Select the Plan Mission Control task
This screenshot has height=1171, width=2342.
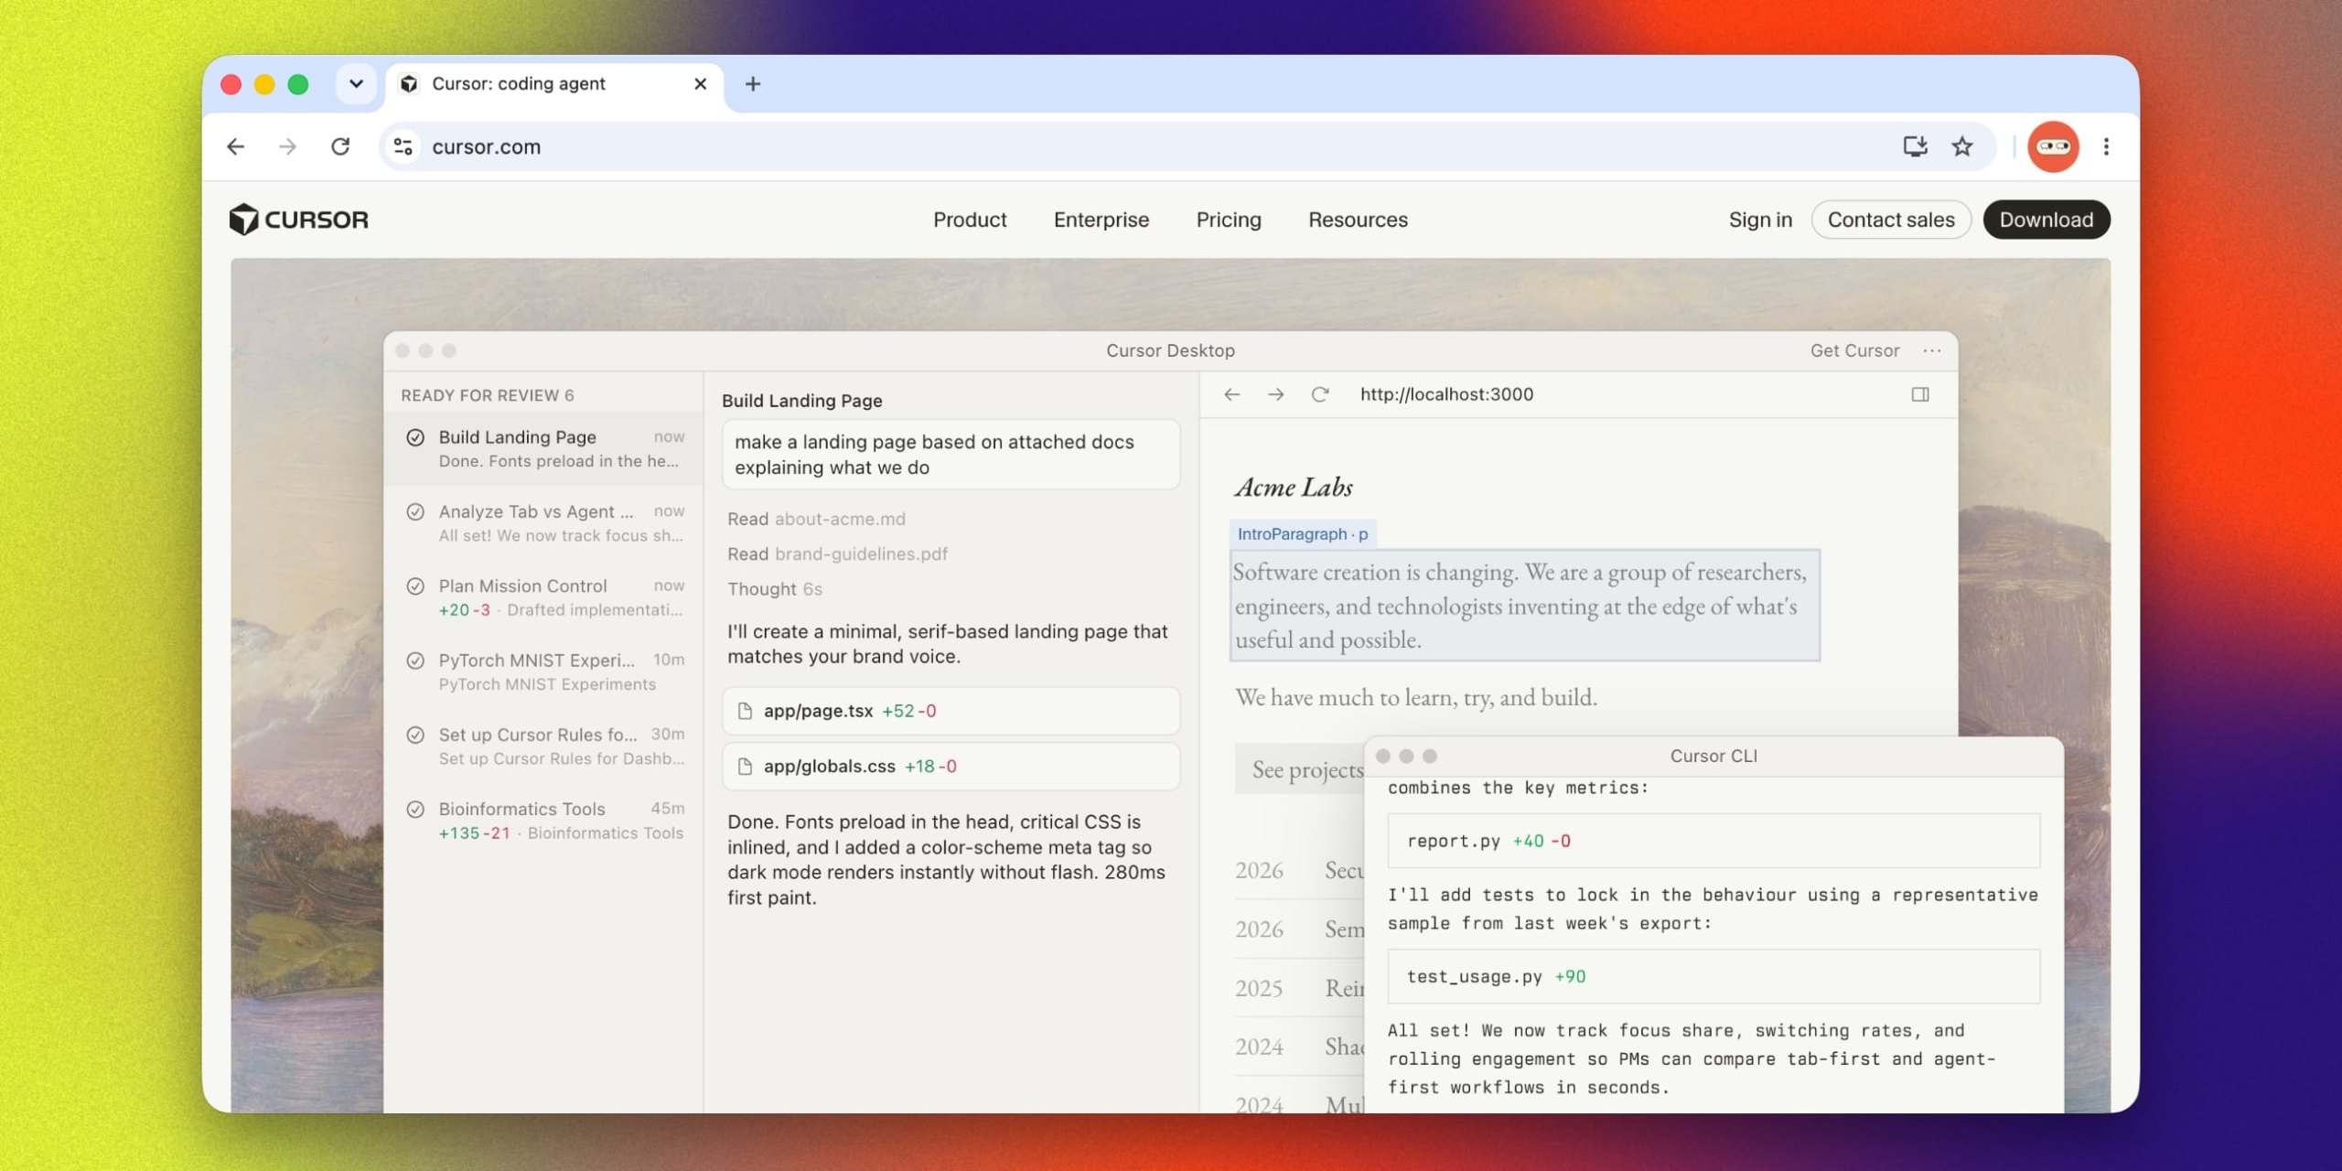point(544,597)
